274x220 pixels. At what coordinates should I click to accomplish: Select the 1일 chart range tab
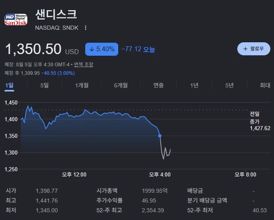[x=9, y=85]
